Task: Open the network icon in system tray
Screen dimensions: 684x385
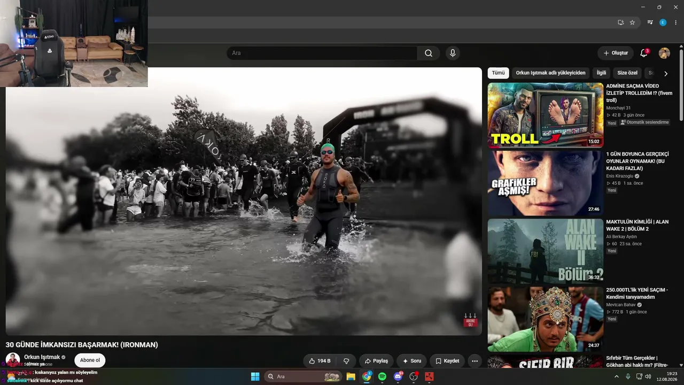Action: [x=639, y=376]
